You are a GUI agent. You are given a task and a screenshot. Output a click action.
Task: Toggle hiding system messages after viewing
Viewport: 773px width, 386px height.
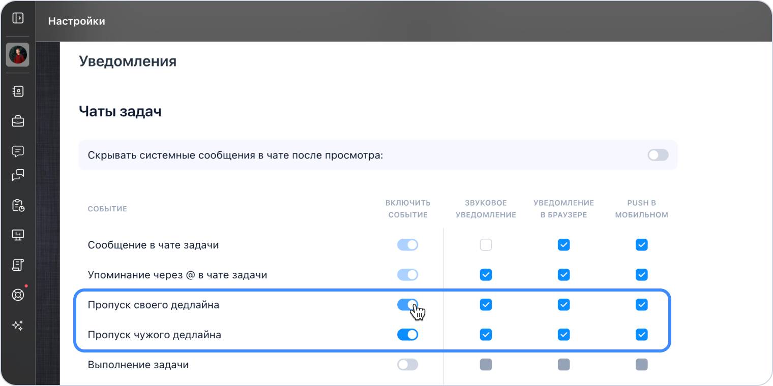(658, 155)
